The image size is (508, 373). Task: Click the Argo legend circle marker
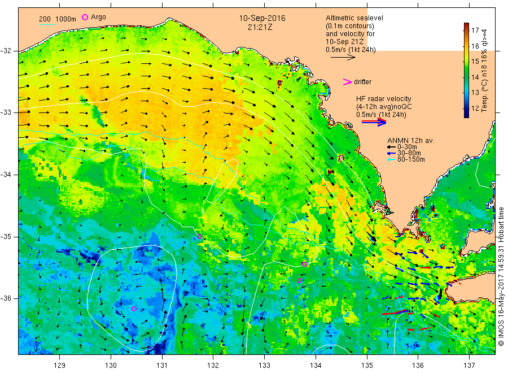click(85, 17)
